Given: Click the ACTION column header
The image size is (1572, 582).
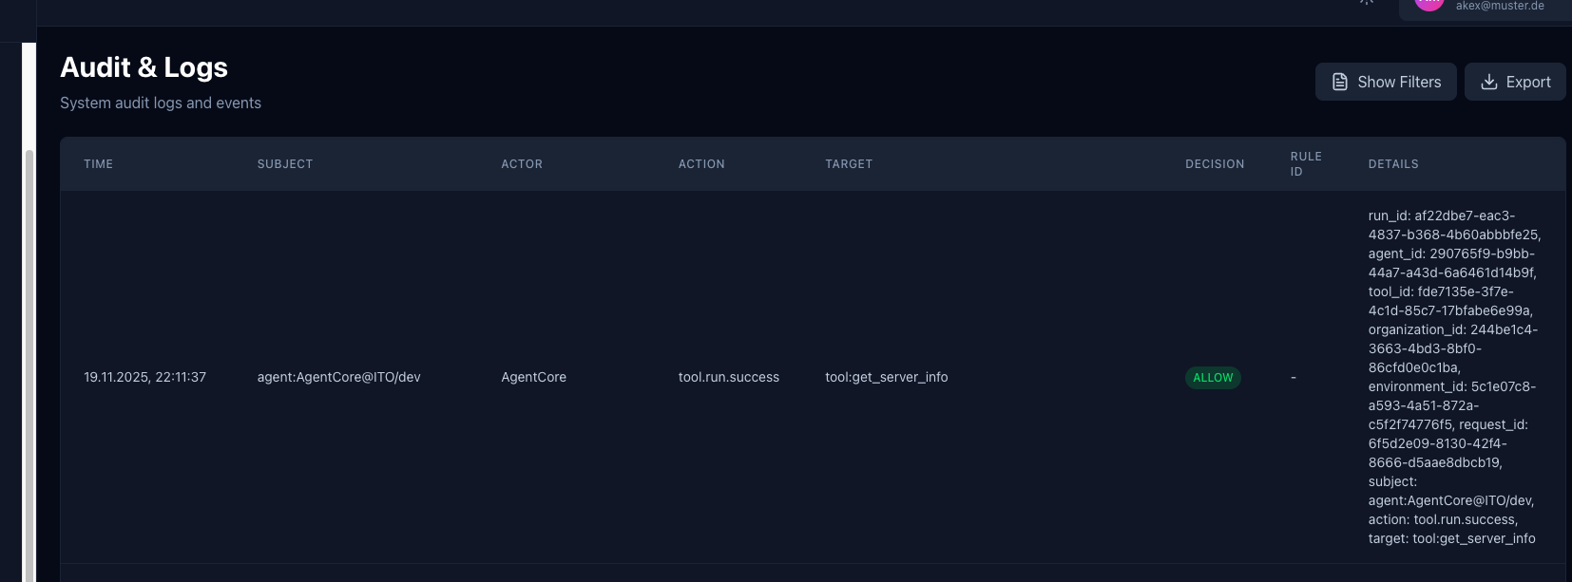Looking at the screenshot, I should point(701,164).
